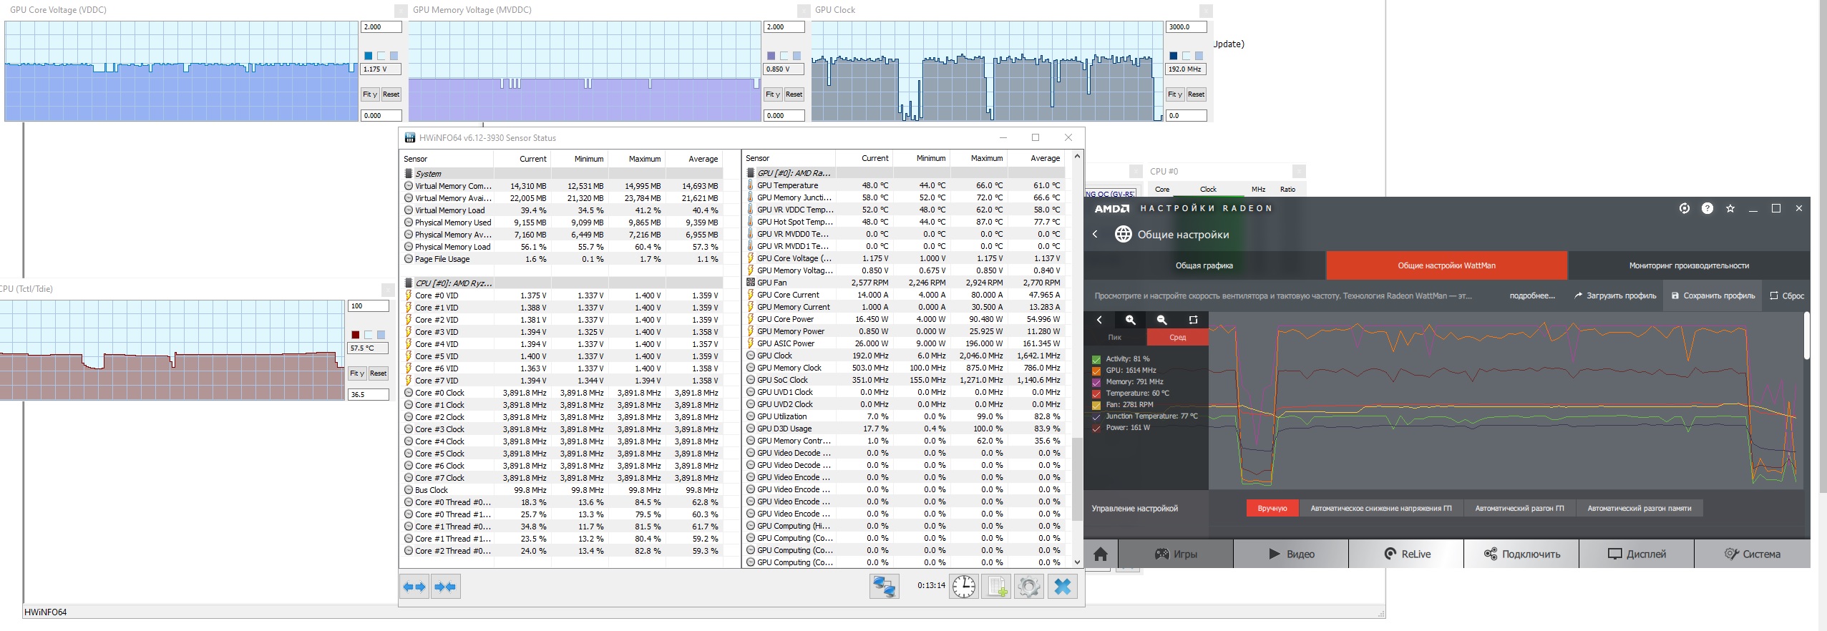Screen dimensions: 1827x631
Task: Click the HWiNFO expand columns arrows icon
Action: point(415,587)
